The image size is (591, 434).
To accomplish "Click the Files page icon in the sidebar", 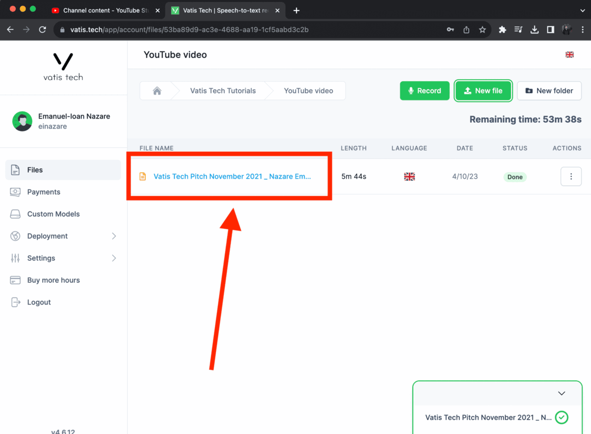I will click(15, 170).
